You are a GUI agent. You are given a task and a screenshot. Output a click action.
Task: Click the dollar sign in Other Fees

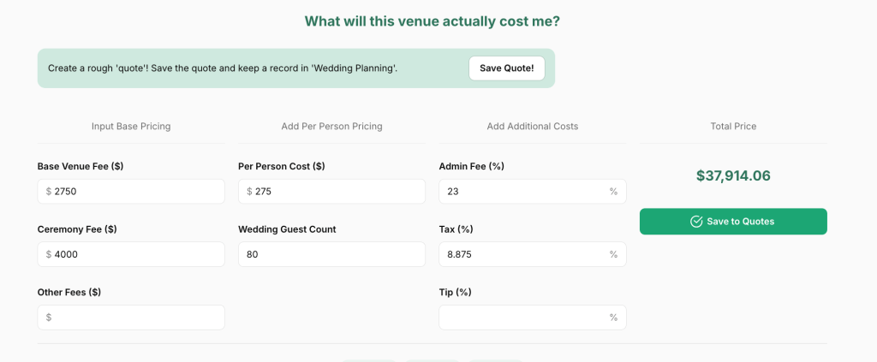click(49, 317)
